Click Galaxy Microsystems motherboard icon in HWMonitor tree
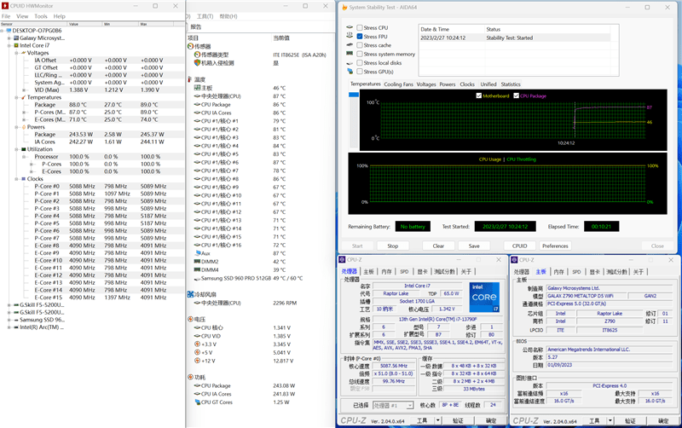Screen dimensions: 682x428 click(16, 38)
